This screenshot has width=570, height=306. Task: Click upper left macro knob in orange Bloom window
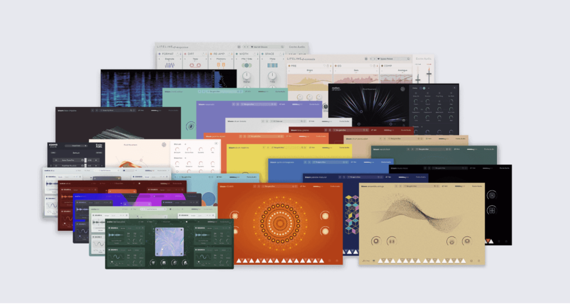point(235,216)
